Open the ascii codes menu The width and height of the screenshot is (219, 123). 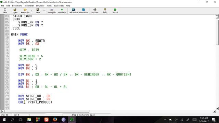[59, 6]
